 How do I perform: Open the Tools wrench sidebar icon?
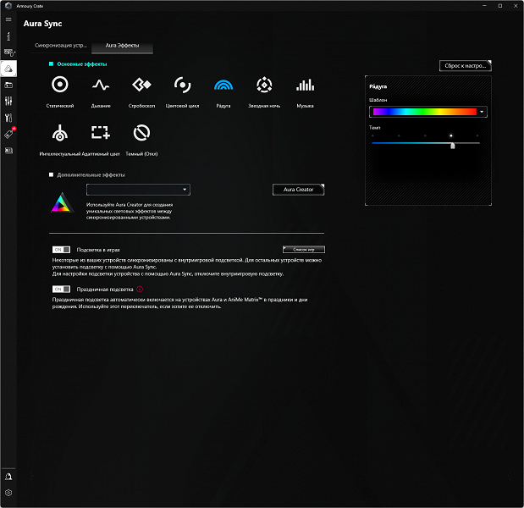tap(8, 118)
